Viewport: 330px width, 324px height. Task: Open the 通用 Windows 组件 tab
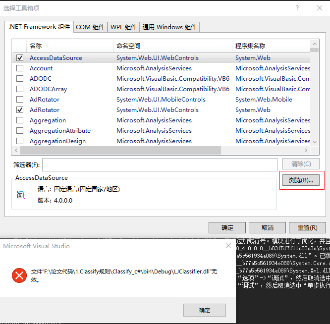coord(169,27)
